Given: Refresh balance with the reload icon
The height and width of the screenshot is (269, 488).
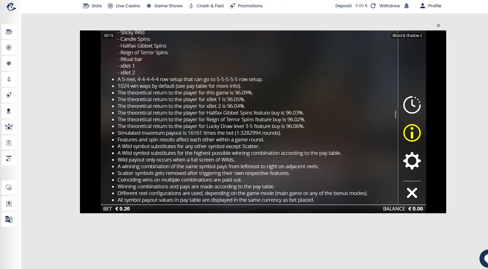Looking at the screenshot, I should tap(373, 6).
